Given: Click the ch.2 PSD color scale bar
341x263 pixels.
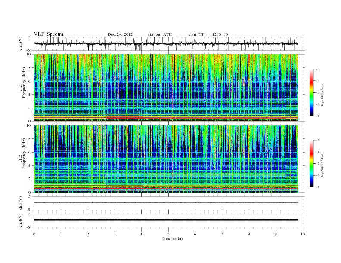Looking at the screenshot, I should tap(311, 163).
